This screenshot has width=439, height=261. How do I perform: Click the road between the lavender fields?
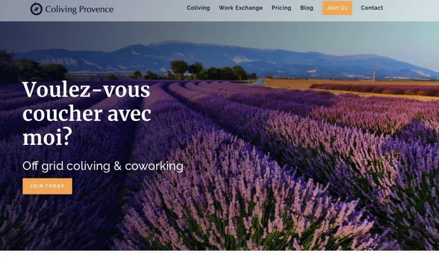pyautogui.click(x=259, y=82)
